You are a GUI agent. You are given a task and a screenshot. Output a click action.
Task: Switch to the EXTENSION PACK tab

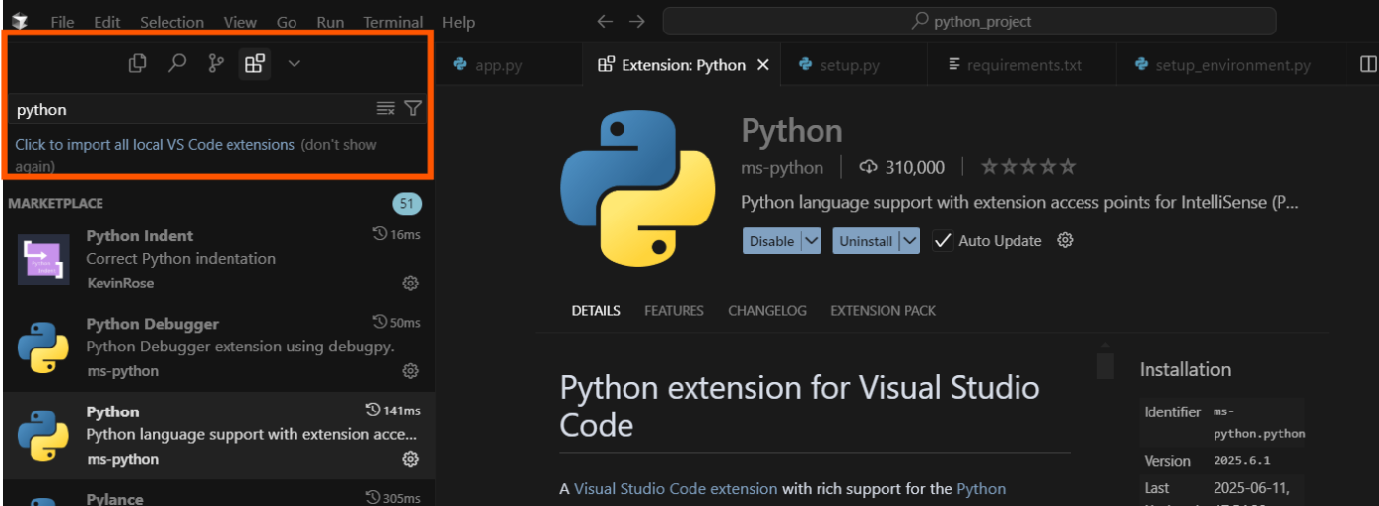(884, 311)
